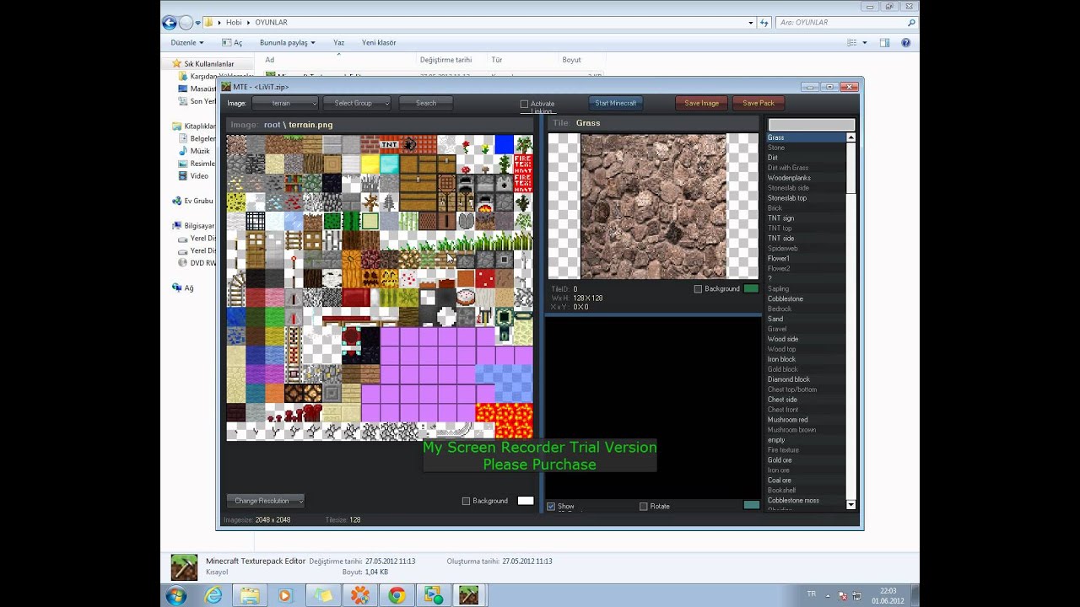Click teal swatch beside Rotate
Image resolution: width=1080 pixels, height=607 pixels.
[751, 506]
